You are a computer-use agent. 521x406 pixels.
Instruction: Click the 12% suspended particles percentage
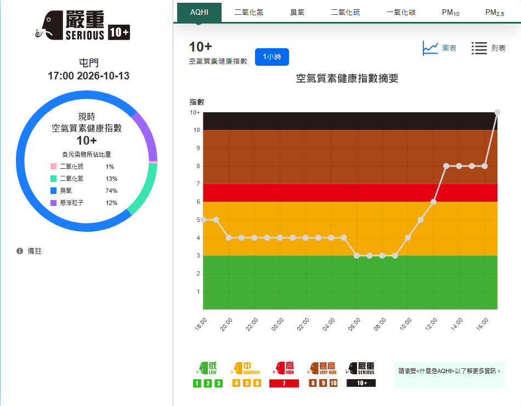tap(111, 203)
